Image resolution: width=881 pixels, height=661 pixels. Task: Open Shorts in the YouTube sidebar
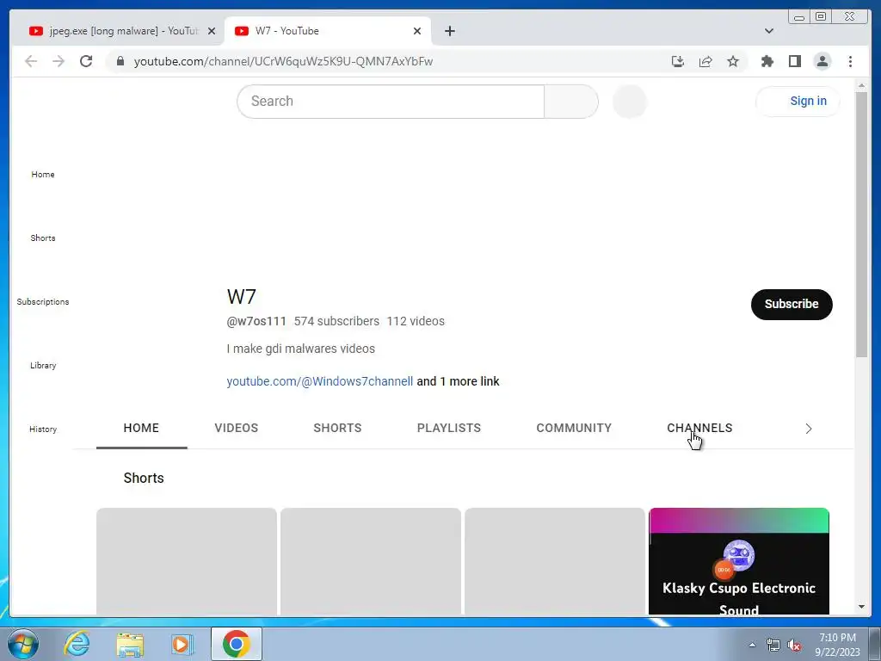(x=43, y=238)
